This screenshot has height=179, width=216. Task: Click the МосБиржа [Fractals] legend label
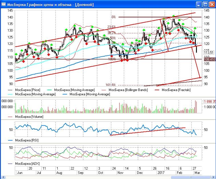[x=175, y=90]
